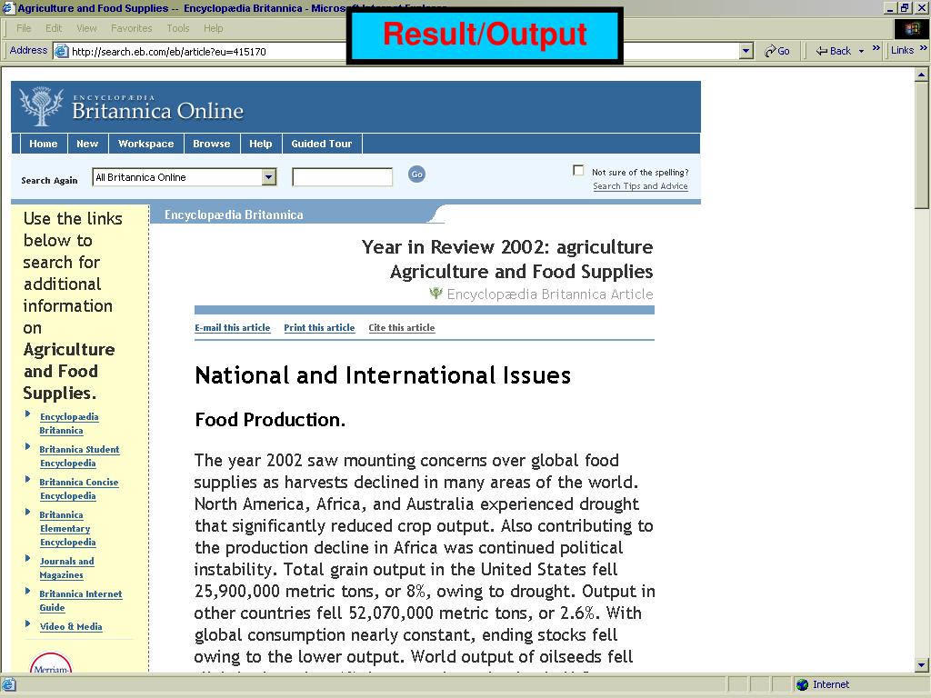This screenshot has height=698, width=931.
Task: Open the View menu
Action: coord(86,28)
